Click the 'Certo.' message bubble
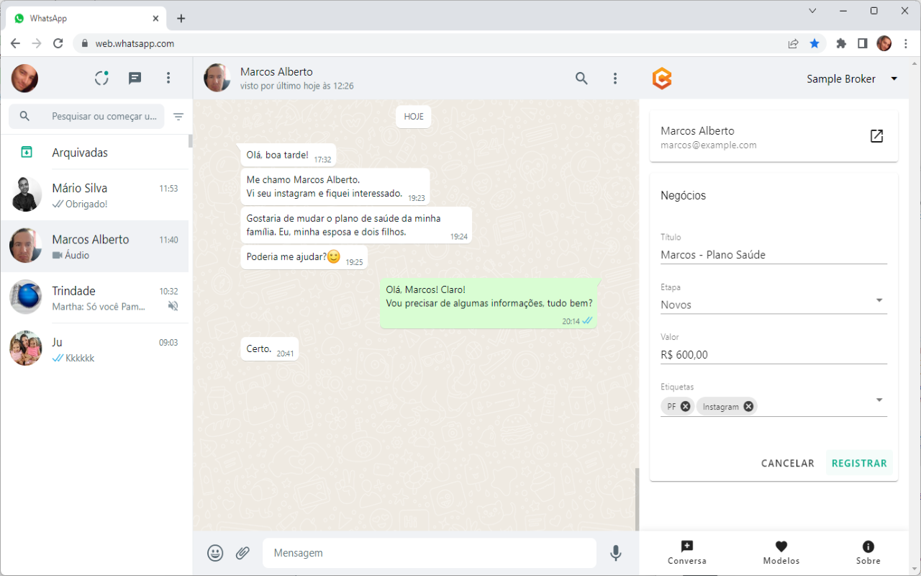Image resolution: width=921 pixels, height=576 pixels. coord(269,349)
